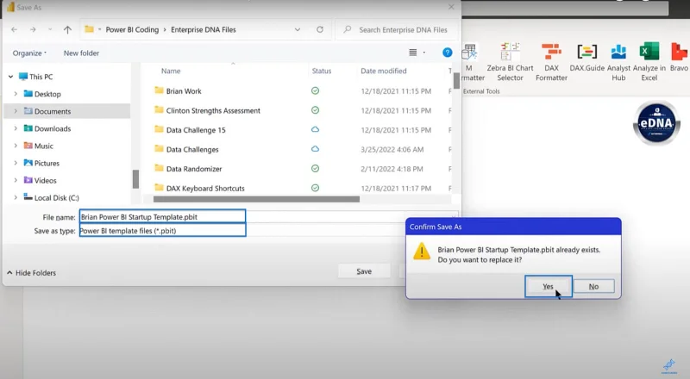This screenshot has width=690, height=379.
Task: Click Save button in Save As dialog
Action: (x=364, y=271)
